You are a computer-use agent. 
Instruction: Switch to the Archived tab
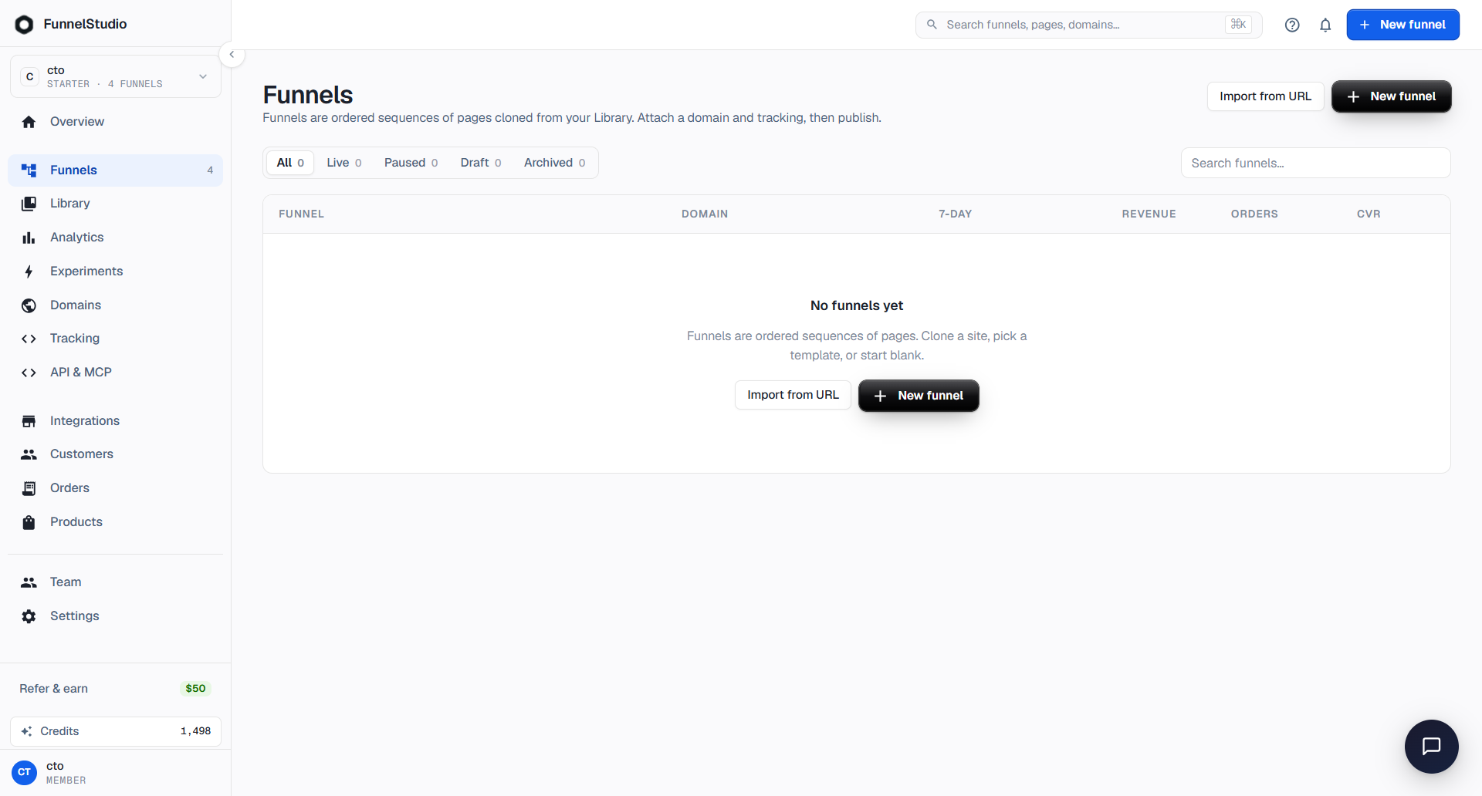(x=555, y=163)
